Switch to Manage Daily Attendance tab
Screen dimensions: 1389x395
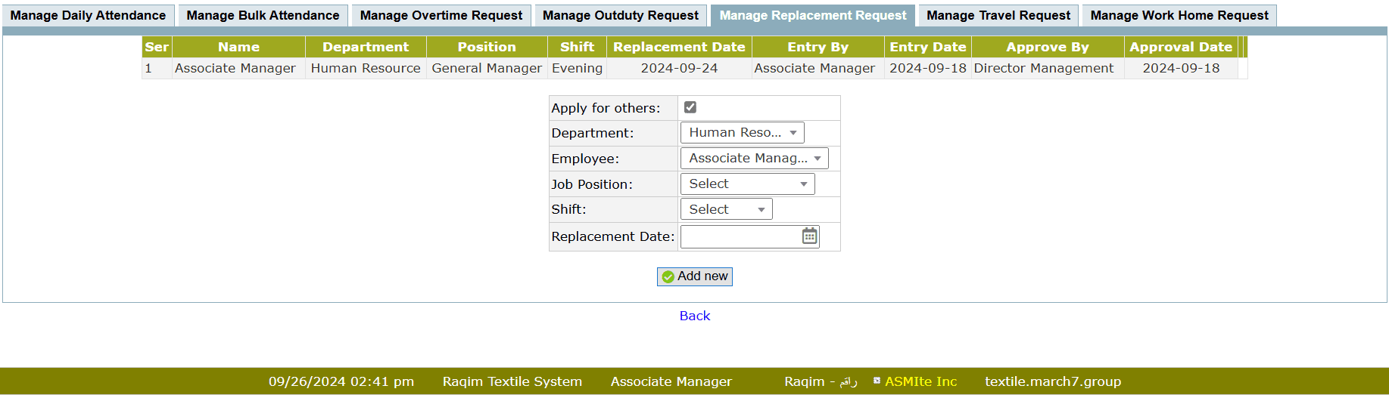pyautogui.click(x=88, y=15)
